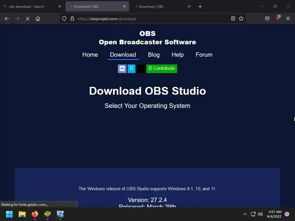This screenshot has height=221, width=295.
Task: Click the forward navigation arrow
Action: point(17,19)
